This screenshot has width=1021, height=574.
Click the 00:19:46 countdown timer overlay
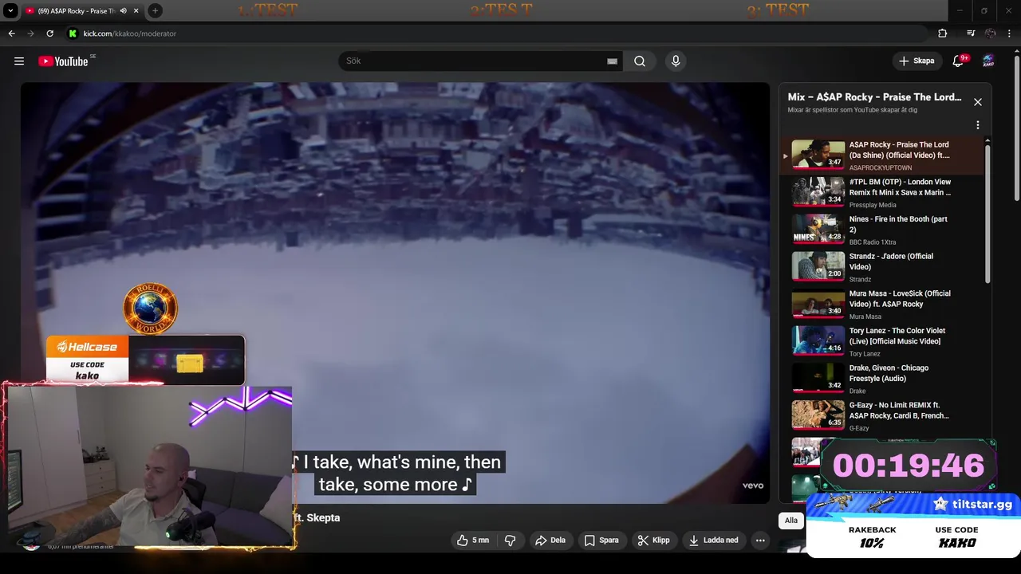908,465
